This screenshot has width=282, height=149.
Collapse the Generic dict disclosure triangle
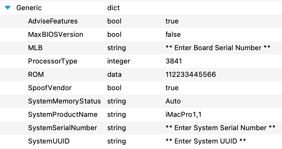click(x=8, y=8)
